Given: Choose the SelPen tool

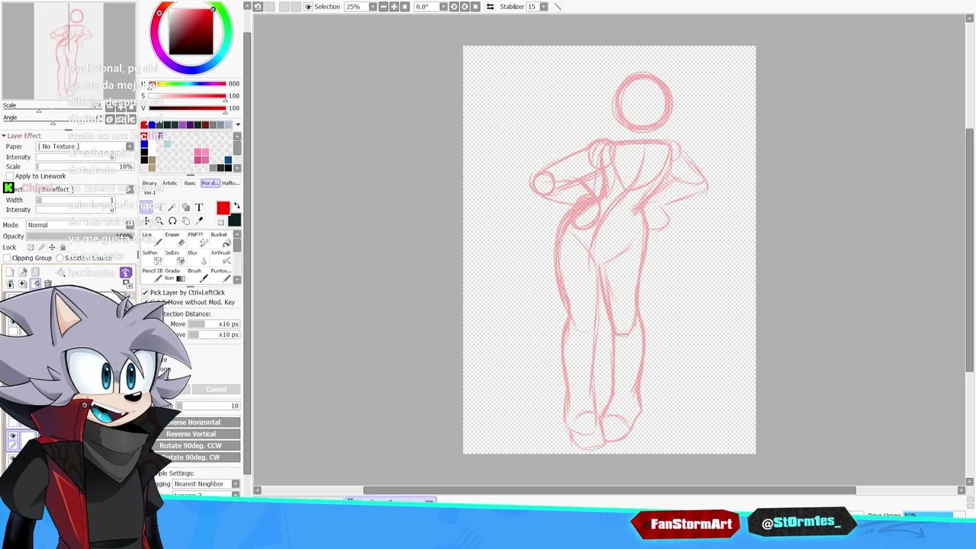Looking at the screenshot, I should [x=151, y=258].
